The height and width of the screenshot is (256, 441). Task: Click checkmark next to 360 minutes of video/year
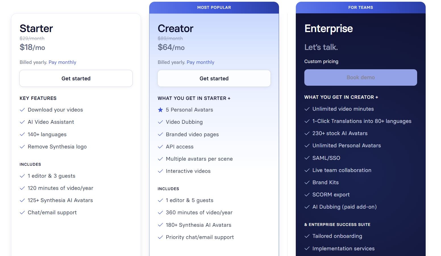coord(160,213)
